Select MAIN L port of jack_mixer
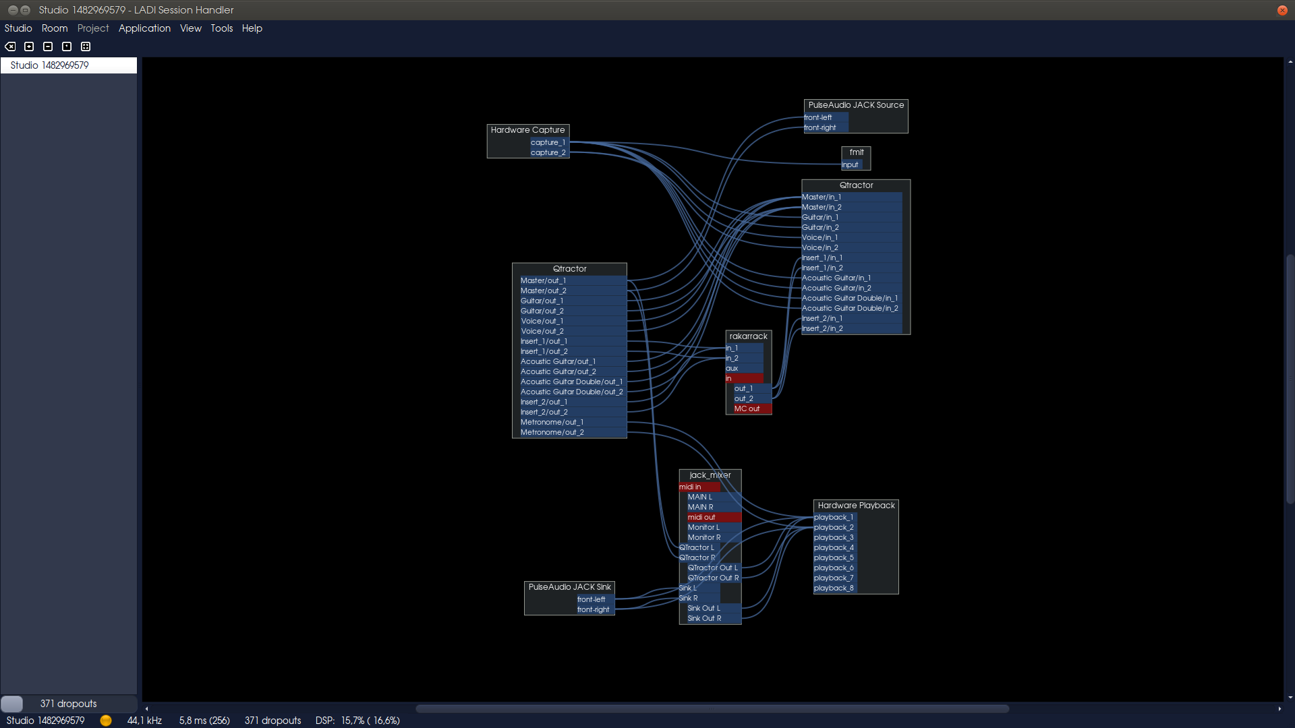 (x=714, y=497)
